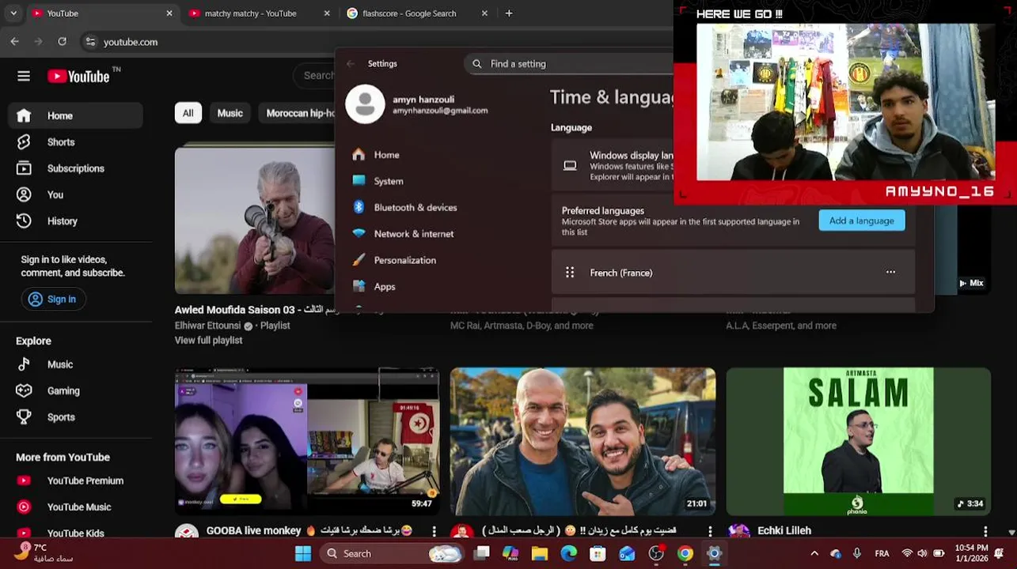The image size is (1017, 569).
Task: Open Chrome tab search dropdown
Action: [13, 13]
